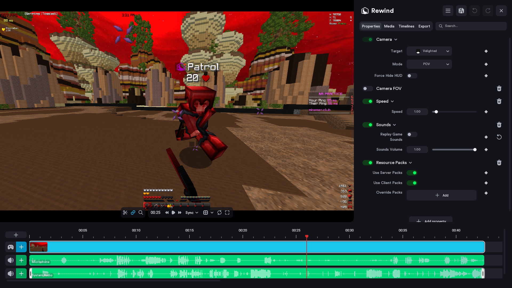Turn on the Camera FOV property
Viewport: 512px width, 288px height.
367,89
